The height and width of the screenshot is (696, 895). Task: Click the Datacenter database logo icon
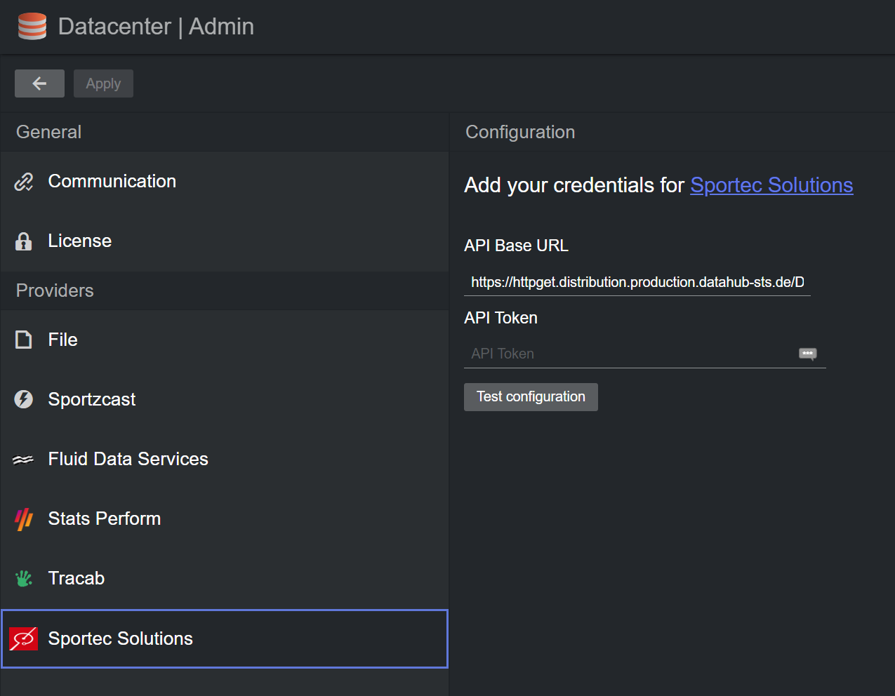pyautogui.click(x=32, y=27)
